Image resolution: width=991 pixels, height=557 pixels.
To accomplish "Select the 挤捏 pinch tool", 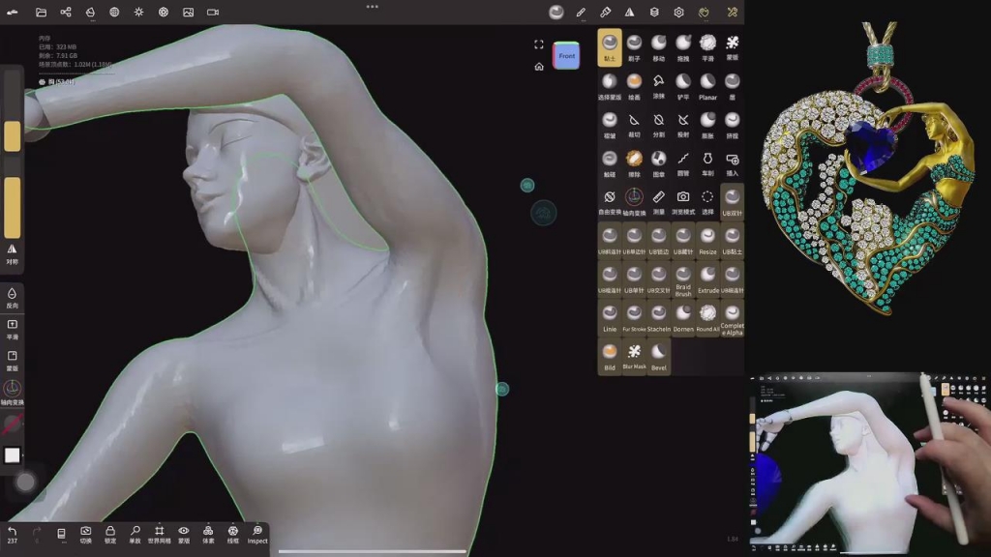I will 733,125.
